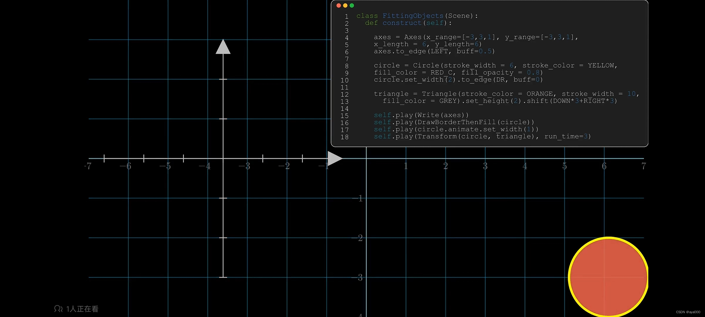Click the number 4 label on x-axis

point(525,166)
